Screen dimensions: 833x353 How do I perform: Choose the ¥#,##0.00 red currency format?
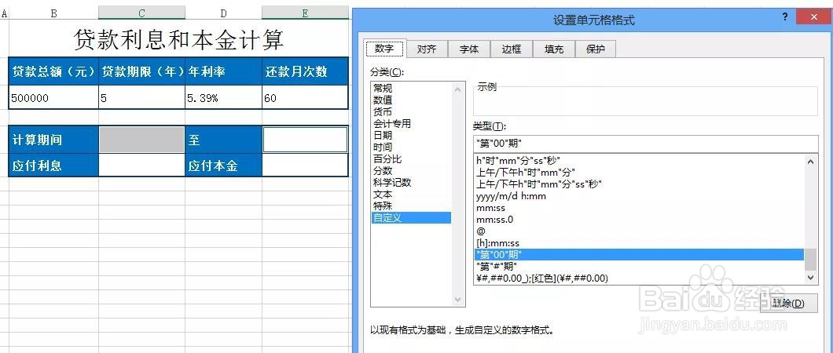[x=639, y=278]
